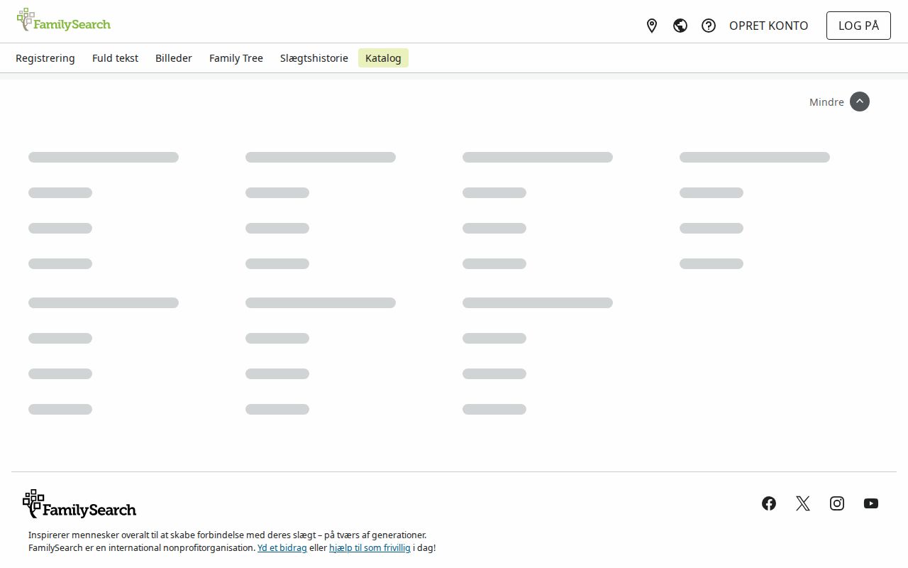
Task: Select the highlighted Katalog tab
Action: [383, 58]
